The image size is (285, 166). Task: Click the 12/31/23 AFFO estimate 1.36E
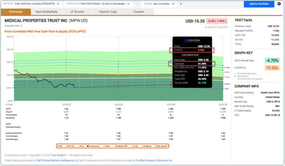[118, 109]
